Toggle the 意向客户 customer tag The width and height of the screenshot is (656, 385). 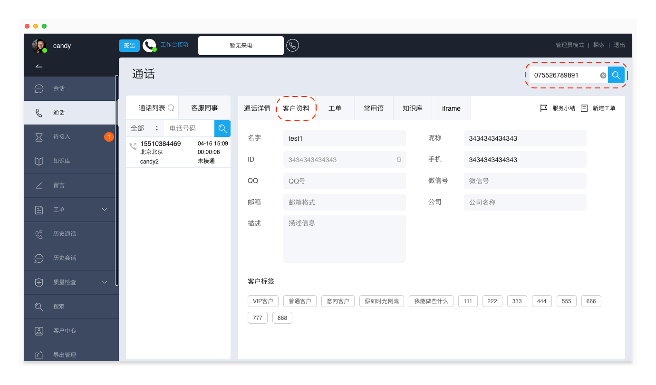tap(338, 301)
